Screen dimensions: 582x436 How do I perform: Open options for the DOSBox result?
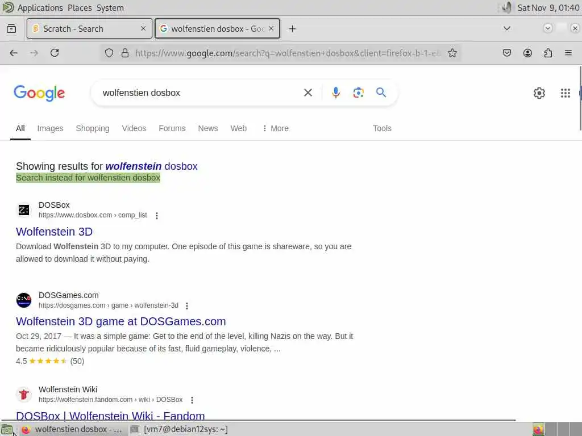[x=157, y=215]
